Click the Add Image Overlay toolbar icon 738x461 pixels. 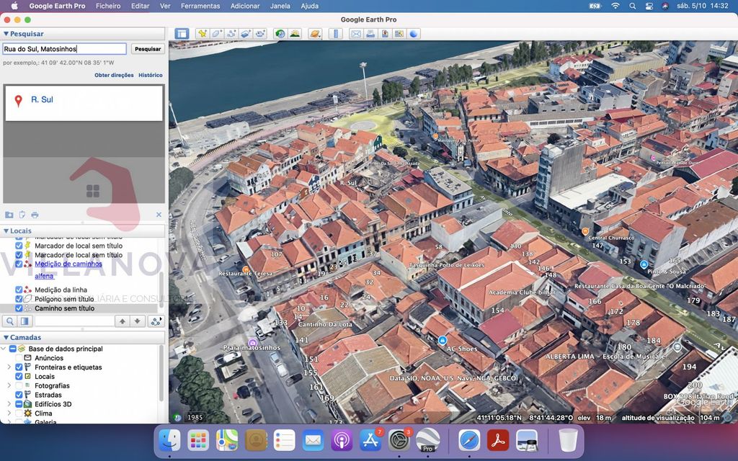point(245,34)
